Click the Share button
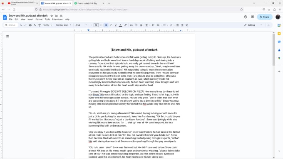283x159 pixels. tap(264, 17)
